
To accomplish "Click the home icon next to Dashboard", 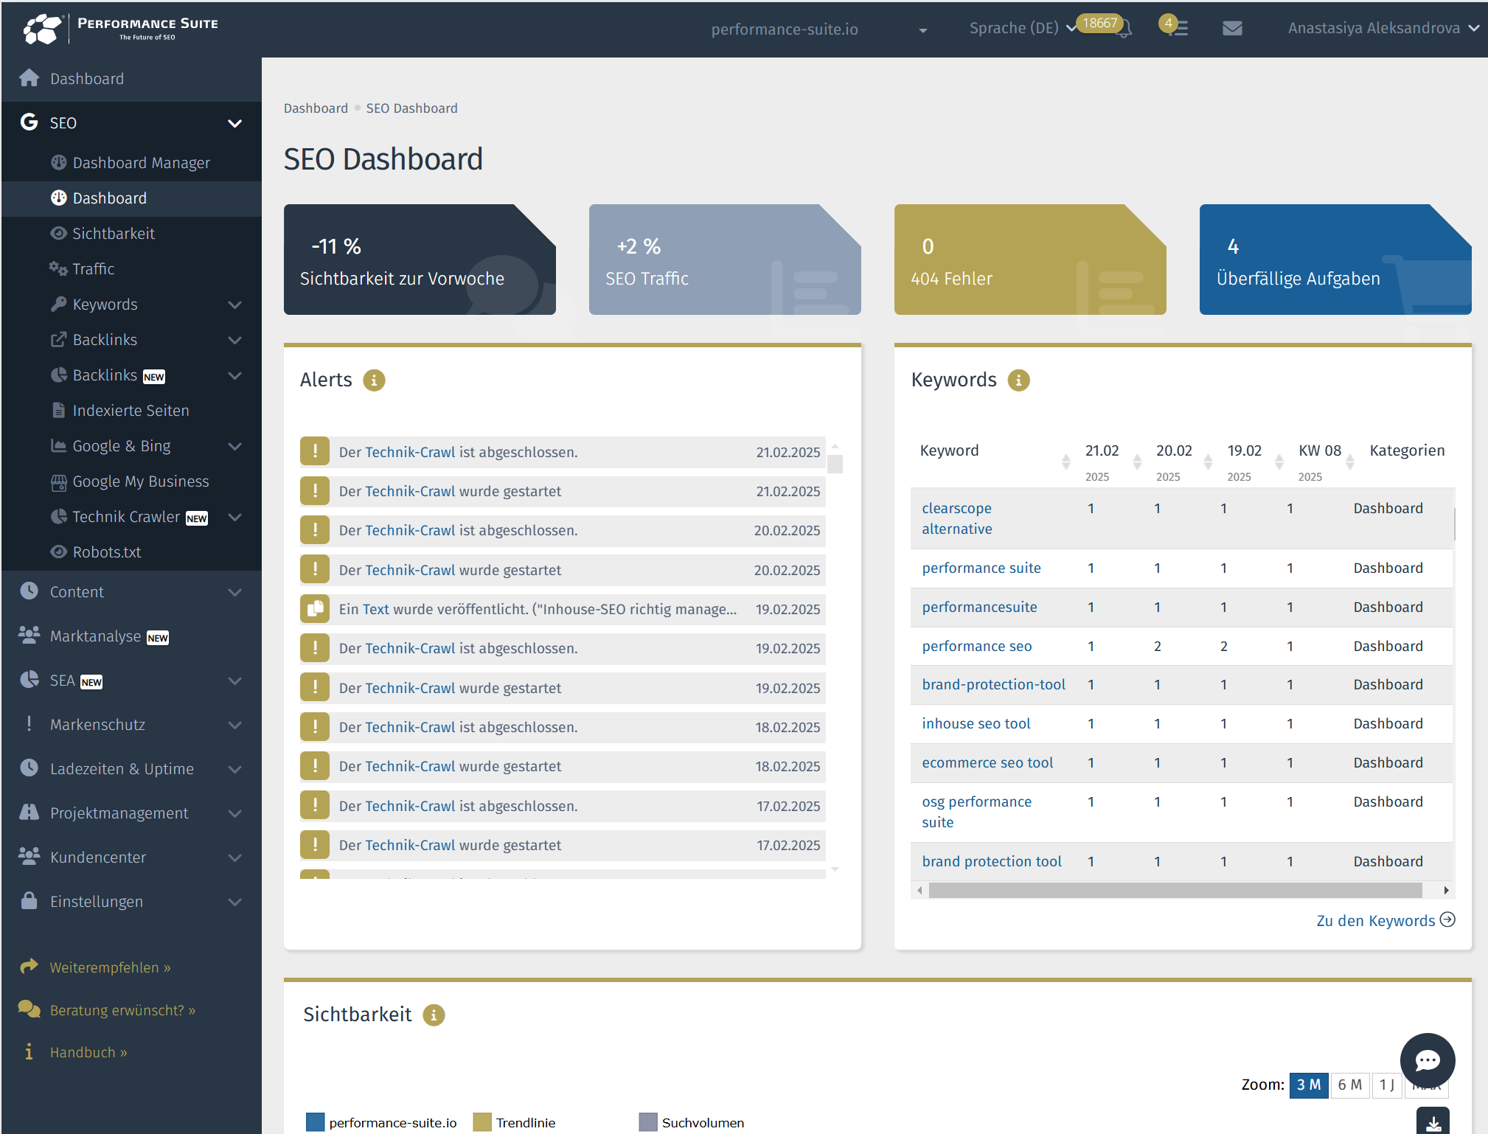I will click(29, 78).
